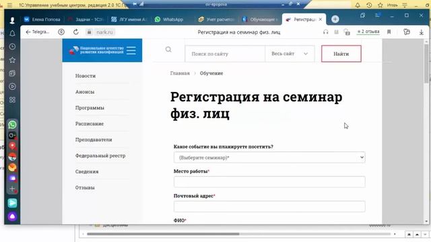Open Анонсы in side menu
The width and height of the screenshot is (431, 242).
[85, 91]
